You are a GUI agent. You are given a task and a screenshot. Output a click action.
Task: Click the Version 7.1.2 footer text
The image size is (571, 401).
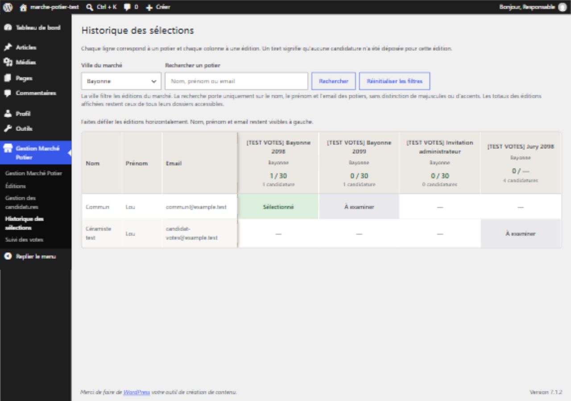point(546,393)
